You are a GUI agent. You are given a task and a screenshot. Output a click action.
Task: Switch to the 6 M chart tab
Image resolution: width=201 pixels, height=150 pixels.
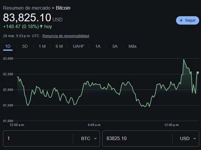point(59,46)
